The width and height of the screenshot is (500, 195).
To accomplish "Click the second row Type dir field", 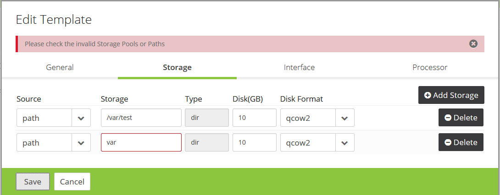I will point(207,142).
